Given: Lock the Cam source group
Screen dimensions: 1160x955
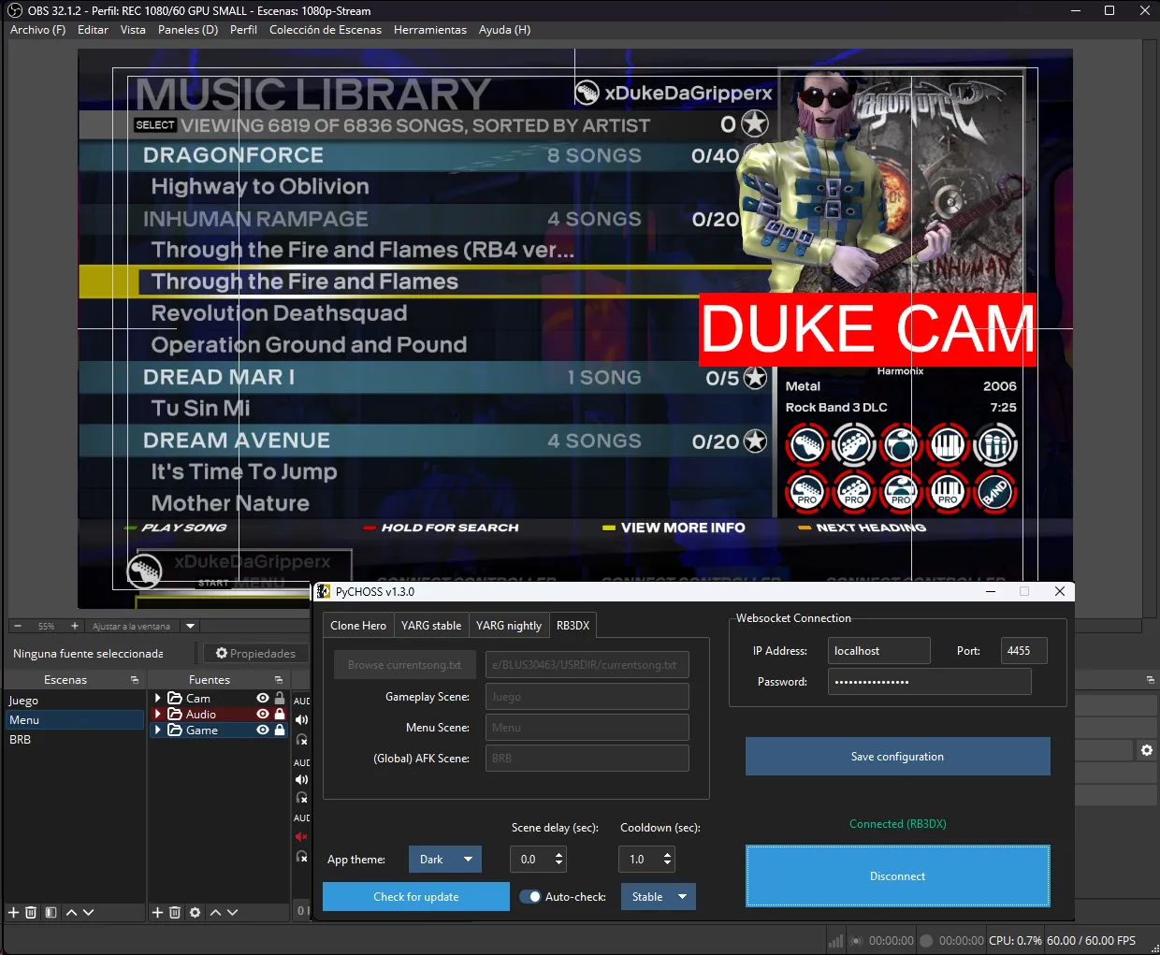Looking at the screenshot, I should (x=280, y=698).
